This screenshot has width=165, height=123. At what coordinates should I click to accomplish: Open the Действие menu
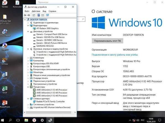click(x=36, y=11)
